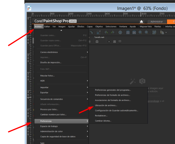Expand Espacio de trabajo submenu

pyautogui.click(x=62, y=126)
